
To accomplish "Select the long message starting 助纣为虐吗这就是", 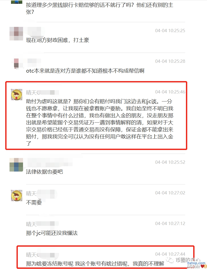I will tap(100, 122).
